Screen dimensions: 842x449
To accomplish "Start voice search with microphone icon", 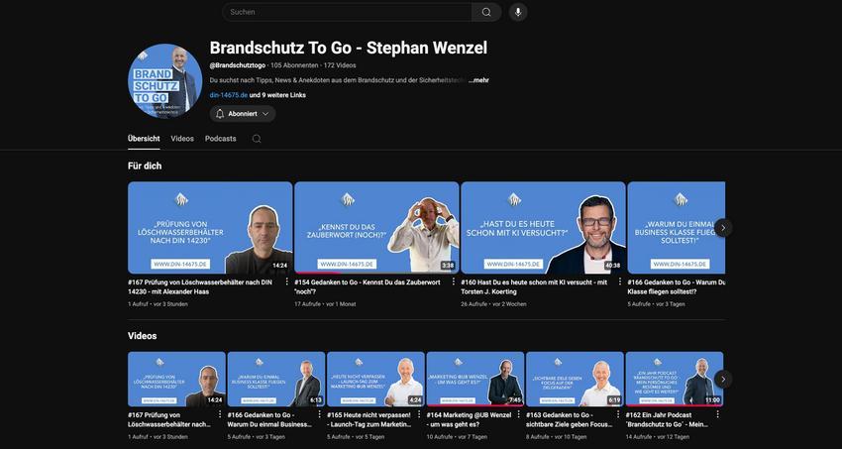I will 518,12.
